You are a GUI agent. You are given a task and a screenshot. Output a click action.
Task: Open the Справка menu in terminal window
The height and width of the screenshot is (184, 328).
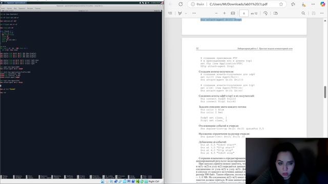click(x=37, y=8)
